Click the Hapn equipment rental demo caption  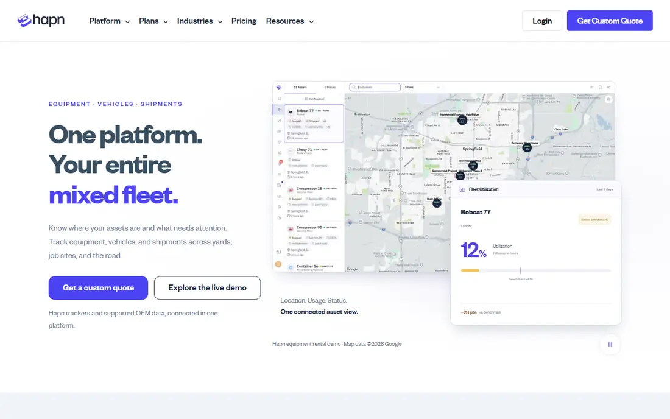pos(337,344)
